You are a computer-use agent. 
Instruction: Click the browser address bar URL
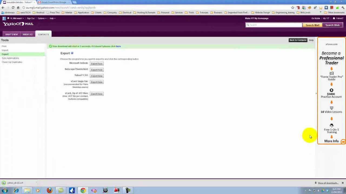[x=61, y=8]
